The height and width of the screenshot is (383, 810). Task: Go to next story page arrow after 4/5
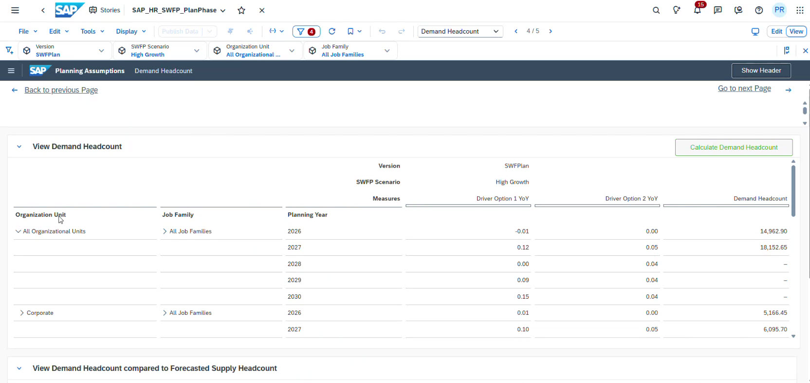click(551, 31)
